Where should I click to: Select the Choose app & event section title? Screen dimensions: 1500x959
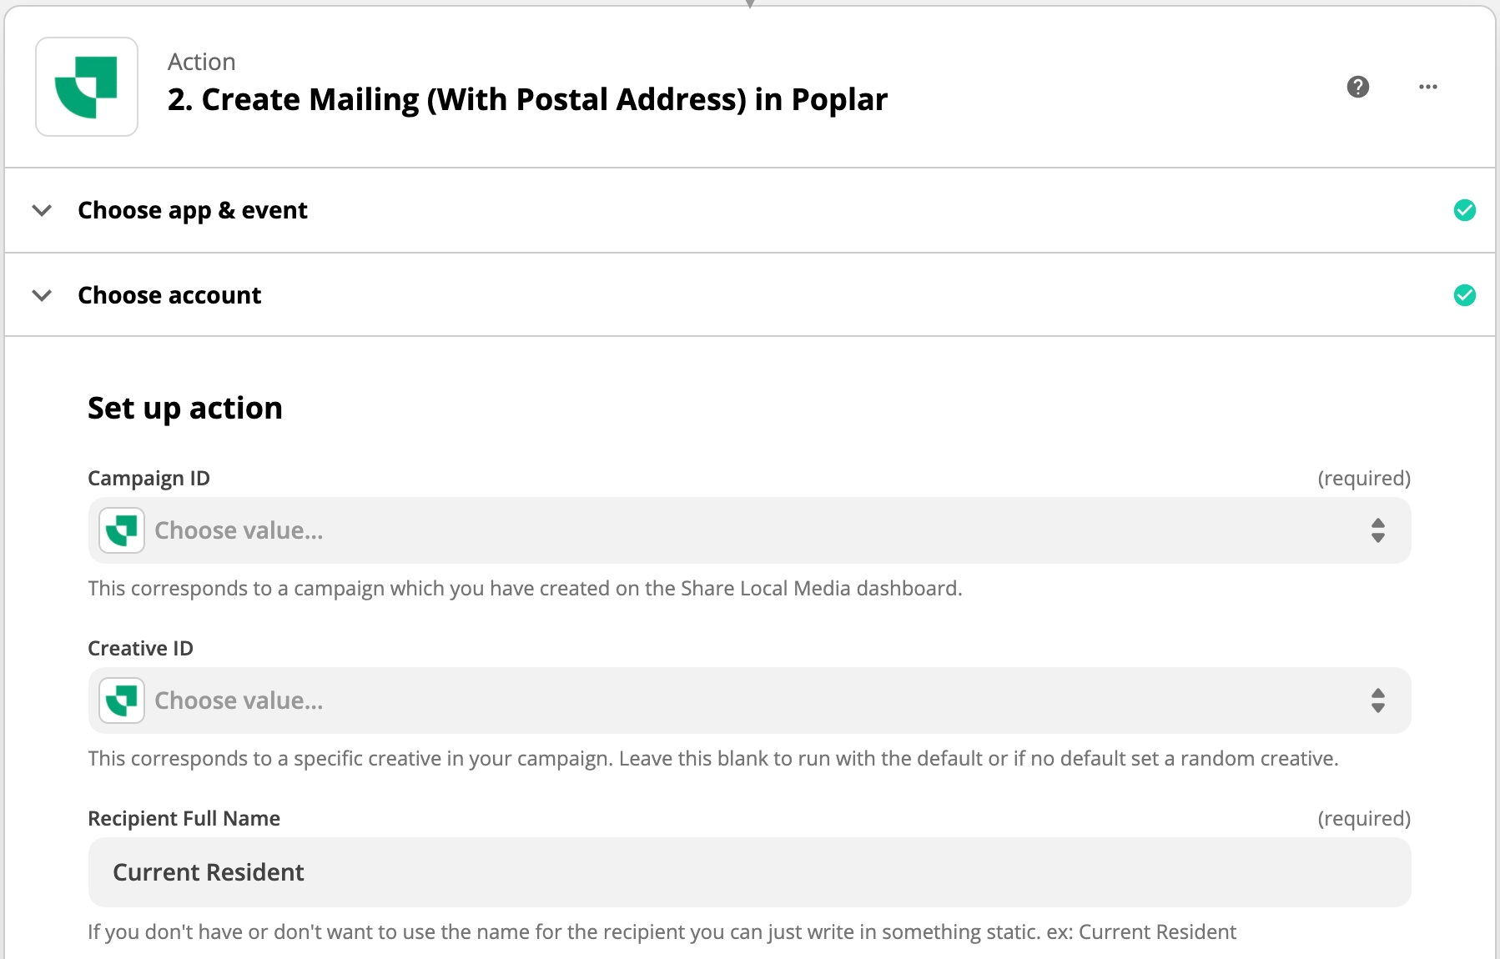click(193, 210)
